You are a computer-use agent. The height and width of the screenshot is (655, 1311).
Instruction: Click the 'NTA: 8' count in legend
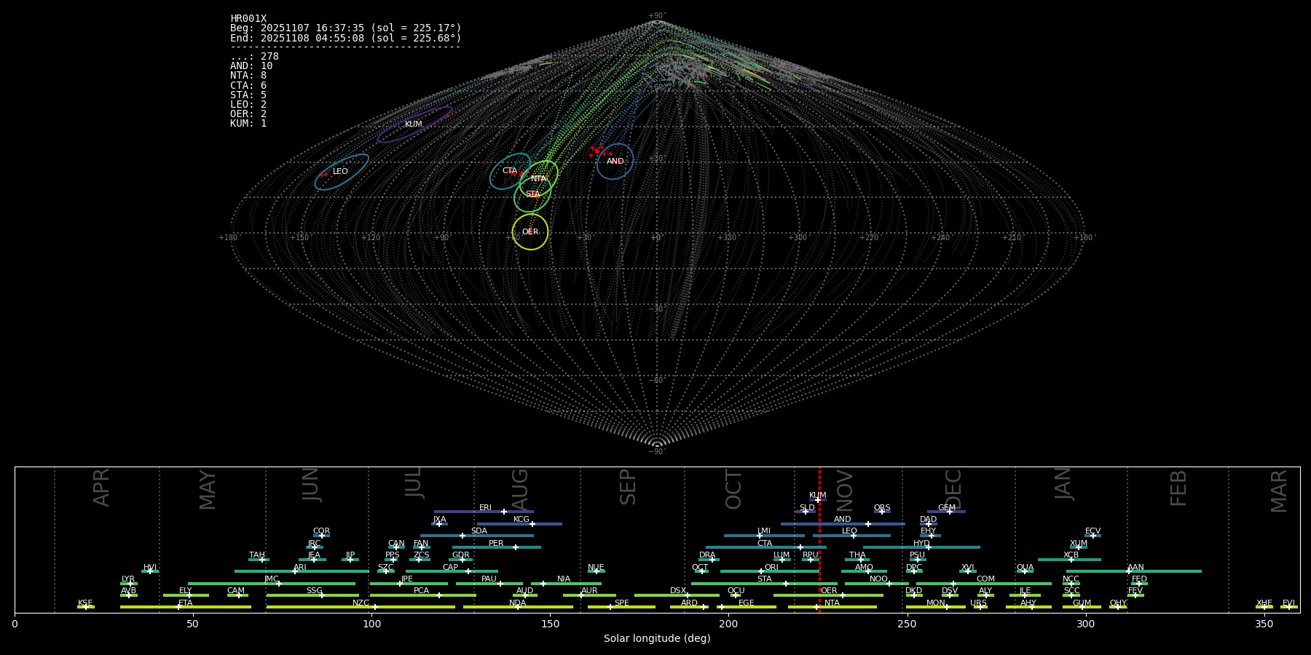pos(248,76)
